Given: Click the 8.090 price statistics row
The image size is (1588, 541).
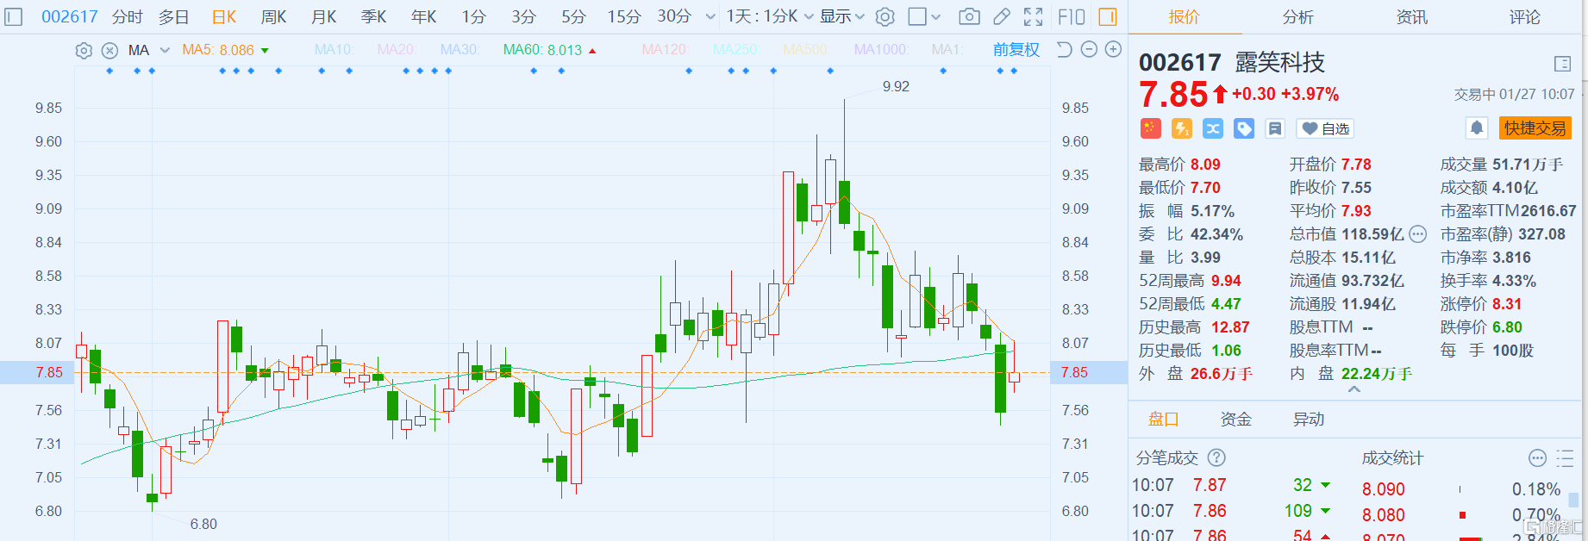Looking at the screenshot, I should [1462, 489].
